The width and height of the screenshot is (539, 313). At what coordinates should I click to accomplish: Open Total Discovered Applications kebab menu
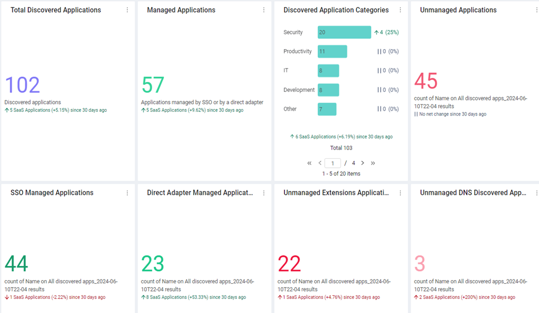point(127,10)
